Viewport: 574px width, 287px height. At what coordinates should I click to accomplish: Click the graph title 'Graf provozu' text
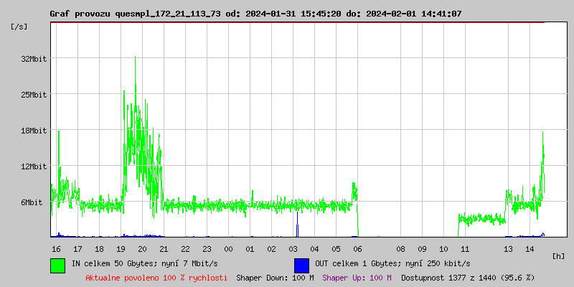tap(80, 14)
